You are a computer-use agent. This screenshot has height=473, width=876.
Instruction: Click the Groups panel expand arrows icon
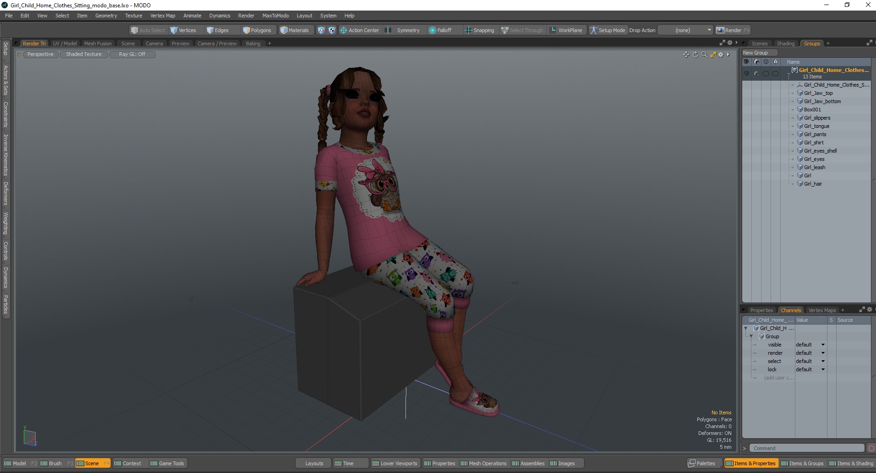tap(869, 43)
